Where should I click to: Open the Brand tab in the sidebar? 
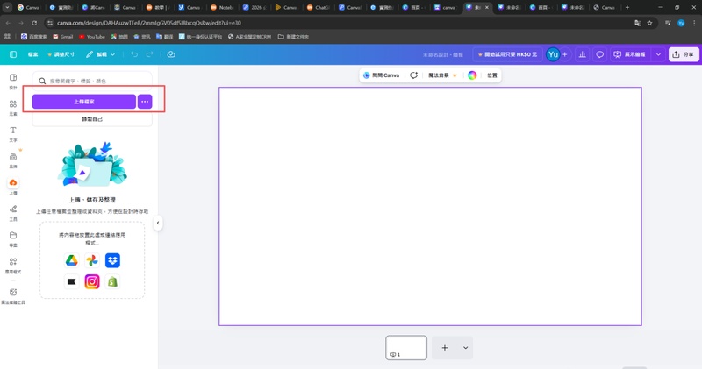(x=13, y=160)
